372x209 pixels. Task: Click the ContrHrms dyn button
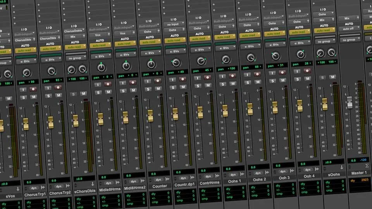tap(208, 176)
